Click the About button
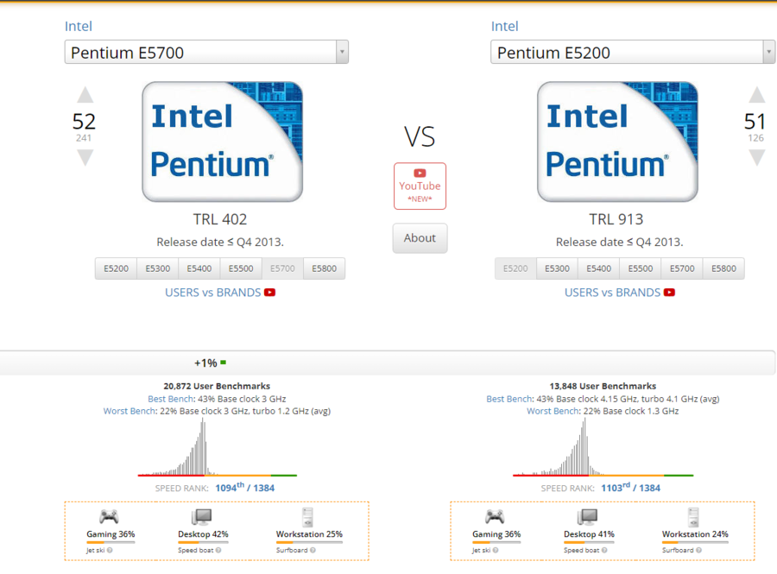Viewport: 777px width, 574px height. pyautogui.click(x=420, y=238)
